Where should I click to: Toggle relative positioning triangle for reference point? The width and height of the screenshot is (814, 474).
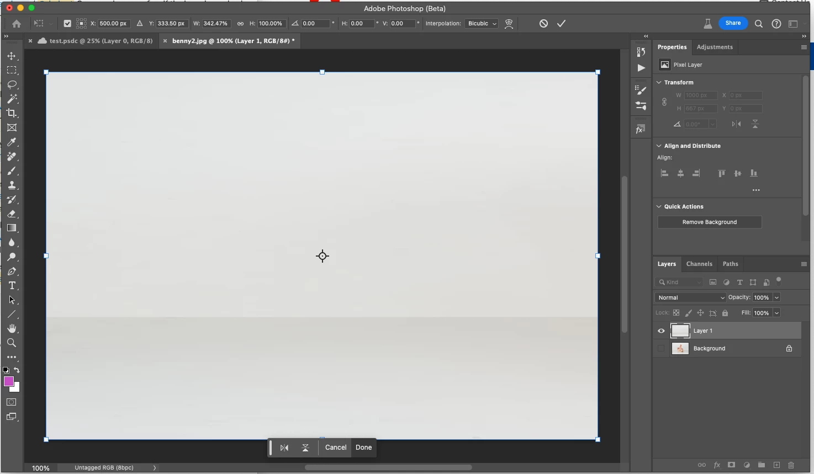click(x=140, y=24)
